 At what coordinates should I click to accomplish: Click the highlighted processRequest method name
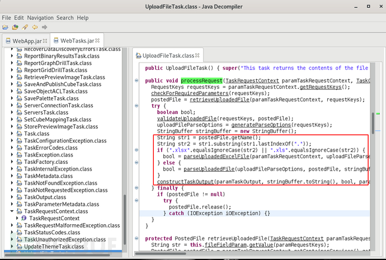(x=201, y=81)
